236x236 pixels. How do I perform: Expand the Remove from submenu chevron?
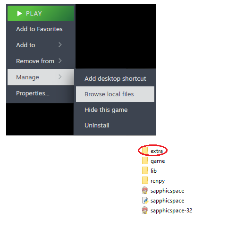tap(60, 61)
